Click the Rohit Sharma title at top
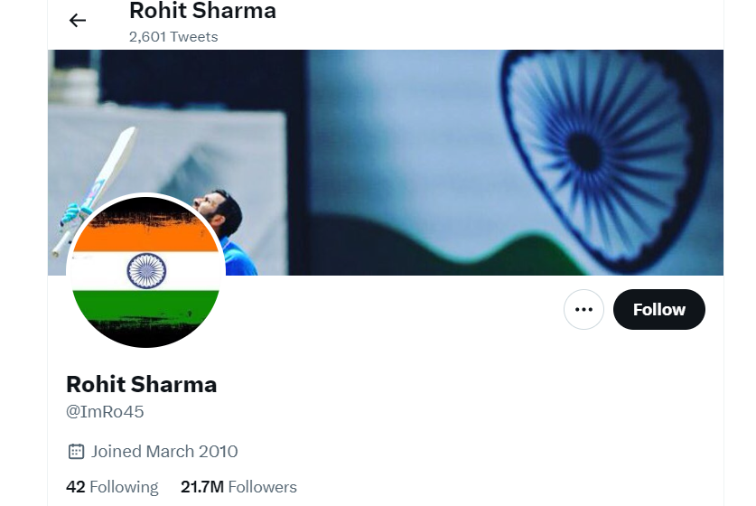756x506 pixels. coord(202,11)
